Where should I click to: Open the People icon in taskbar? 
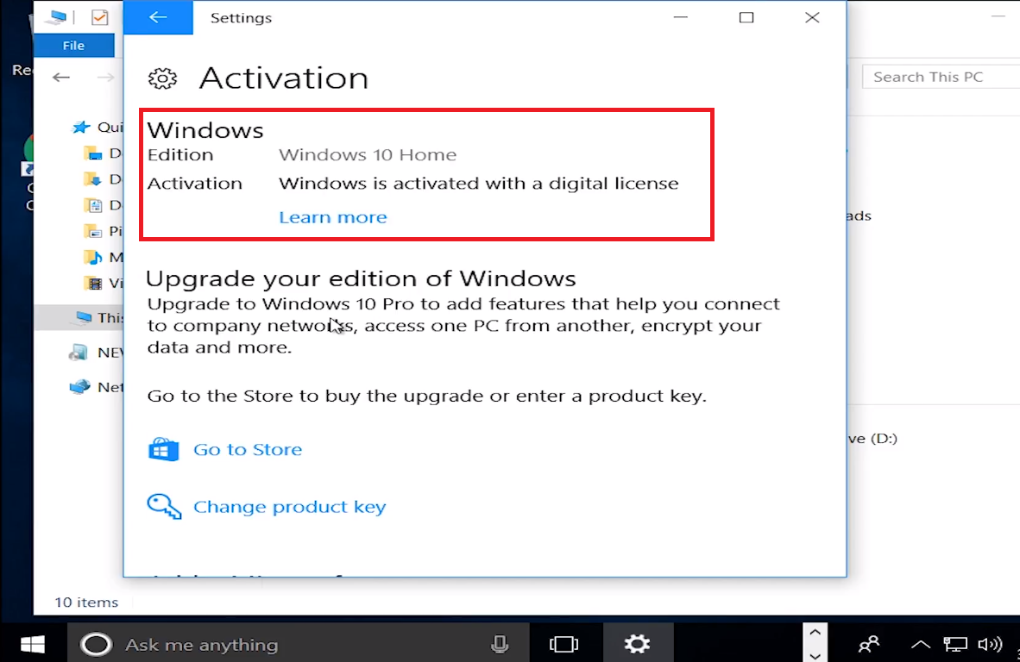pyautogui.click(x=868, y=644)
